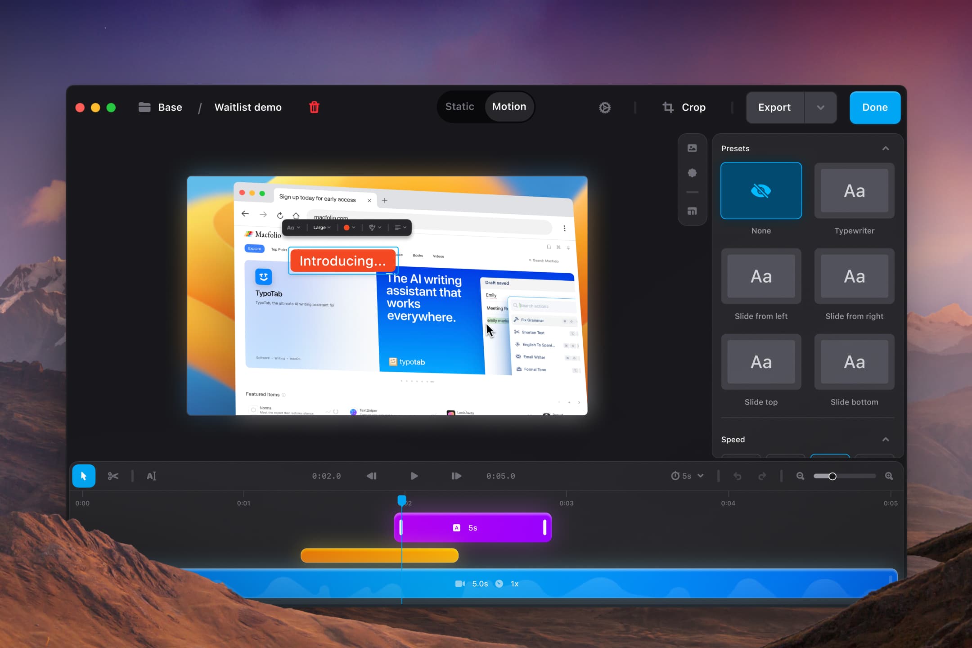Screen dimensions: 972x648
Task: Step back one frame
Action: click(372, 476)
